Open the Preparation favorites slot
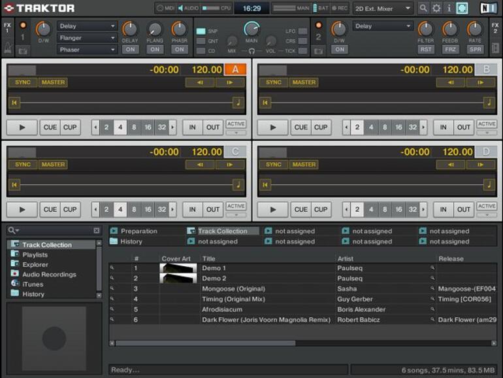503x378 pixels. click(138, 231)
